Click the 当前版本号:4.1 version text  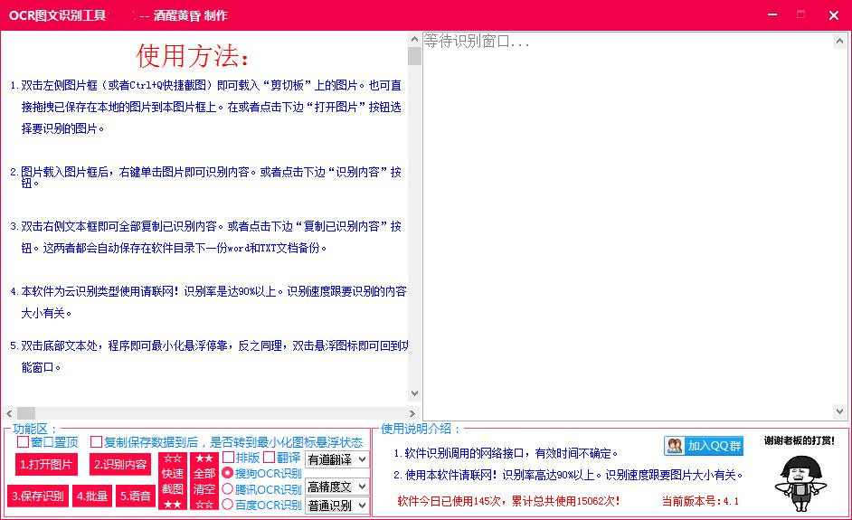coord(700,501)
